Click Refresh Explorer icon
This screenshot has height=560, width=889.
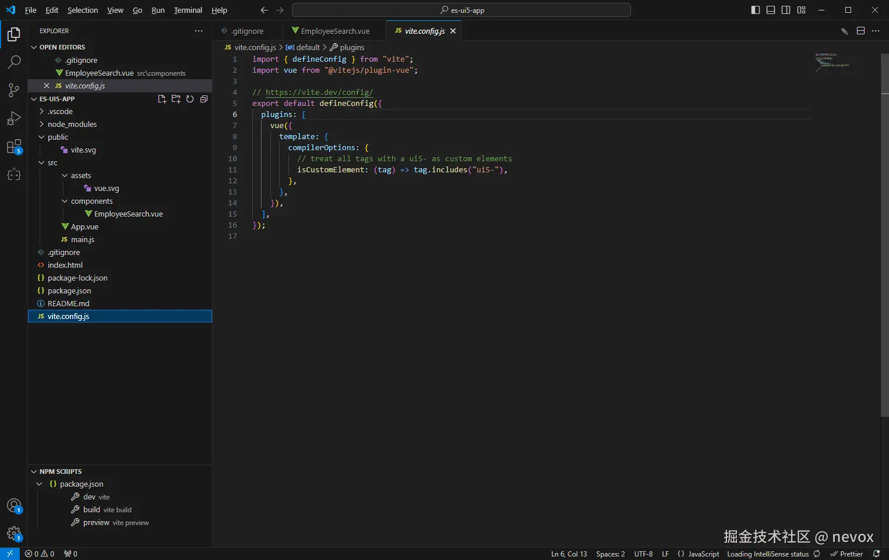click(190, 99)
